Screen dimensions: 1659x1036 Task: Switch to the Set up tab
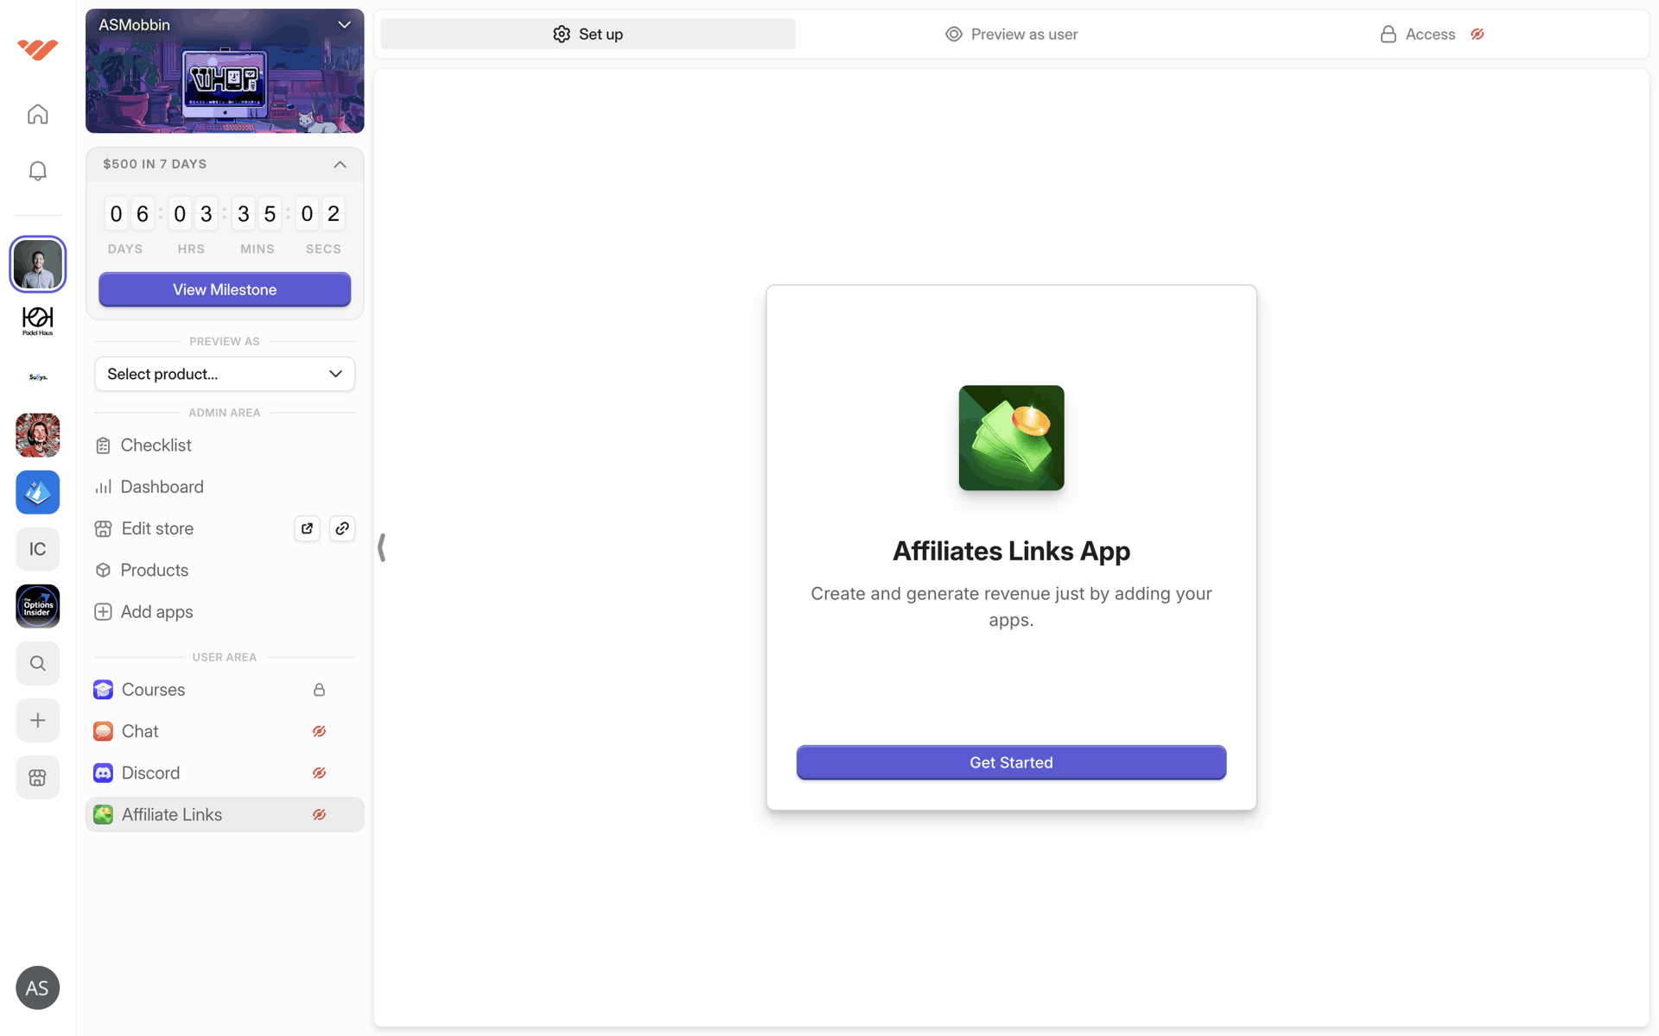(x=588, y=34)
